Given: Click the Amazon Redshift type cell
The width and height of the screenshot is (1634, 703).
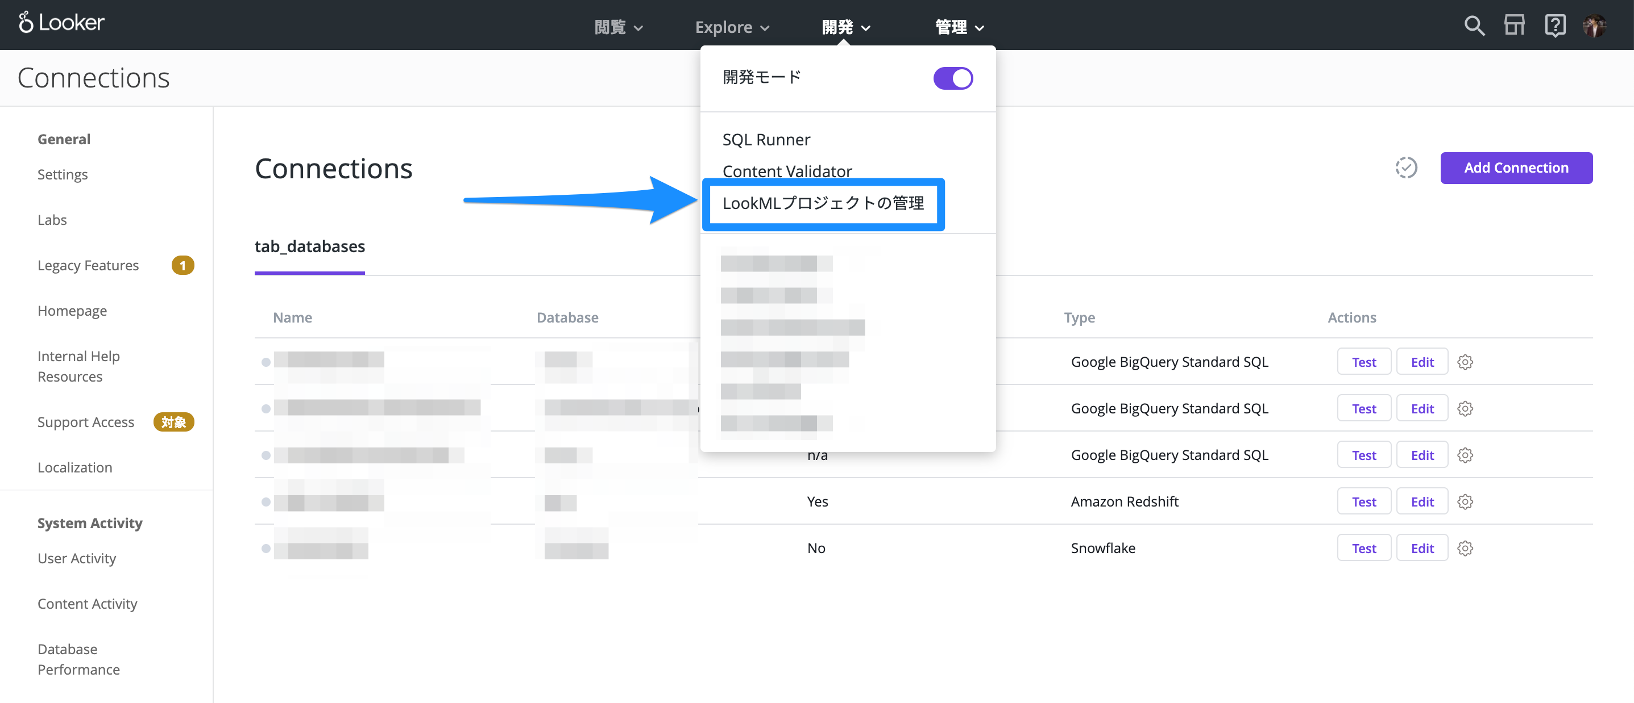Looking at the screenshot, I should pyautogui.click(x=1124, y=501).
